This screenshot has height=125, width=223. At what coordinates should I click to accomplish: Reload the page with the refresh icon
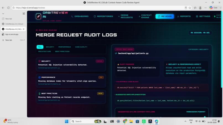tap(8, 8)
